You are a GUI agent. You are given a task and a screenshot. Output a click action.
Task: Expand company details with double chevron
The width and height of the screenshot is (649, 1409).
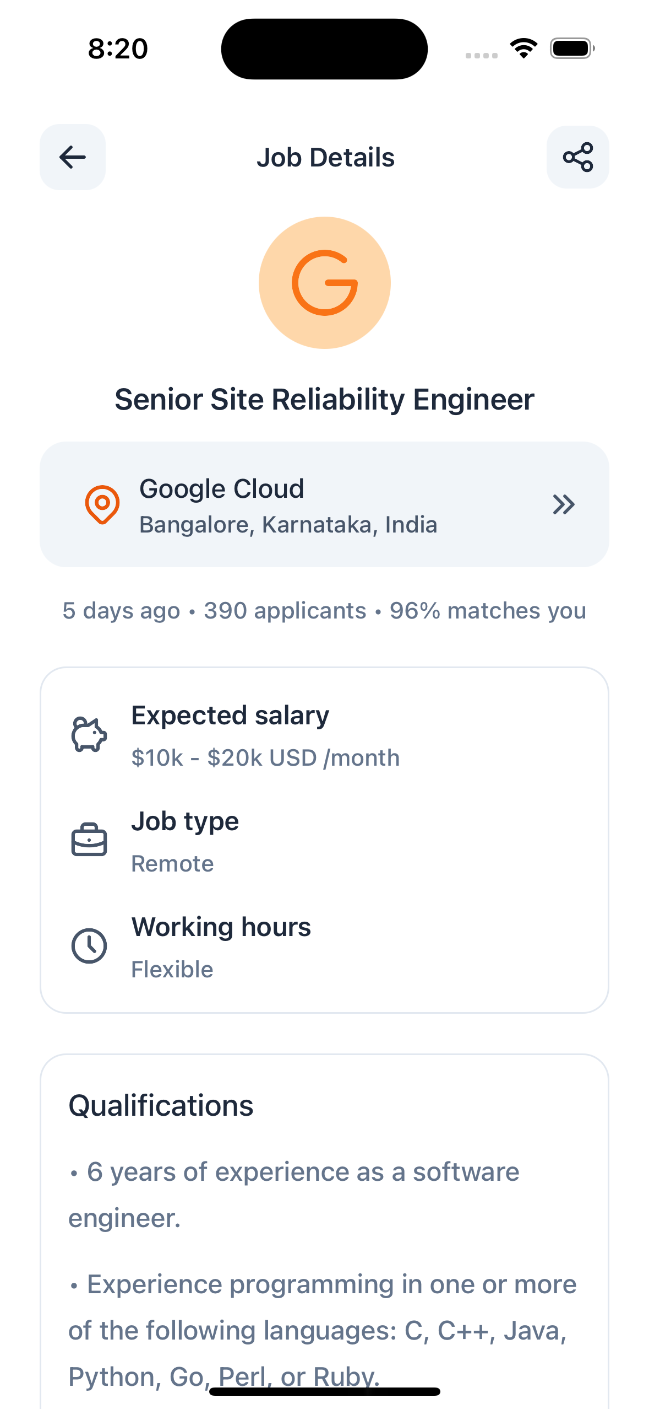[x=564, y=504]
